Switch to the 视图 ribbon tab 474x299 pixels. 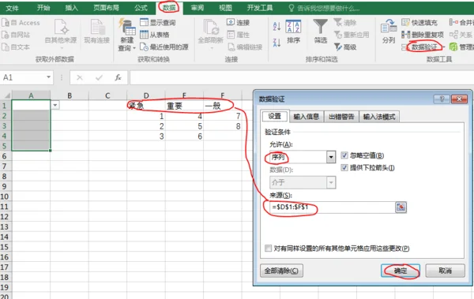pos(225,8)
